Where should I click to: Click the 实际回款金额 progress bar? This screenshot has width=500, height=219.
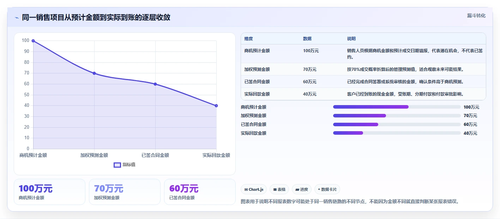397,133
